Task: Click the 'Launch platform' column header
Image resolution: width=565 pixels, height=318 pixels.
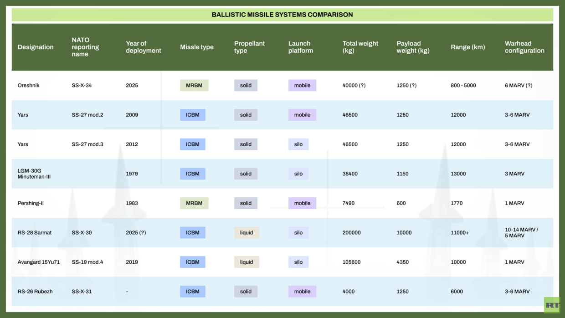Action: click(301, 47)
